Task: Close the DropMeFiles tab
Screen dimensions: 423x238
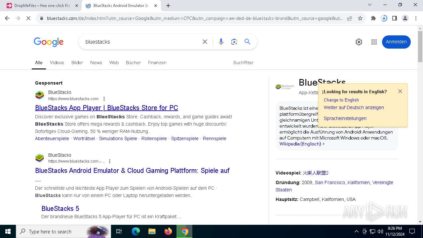Action: click(76, 6)
